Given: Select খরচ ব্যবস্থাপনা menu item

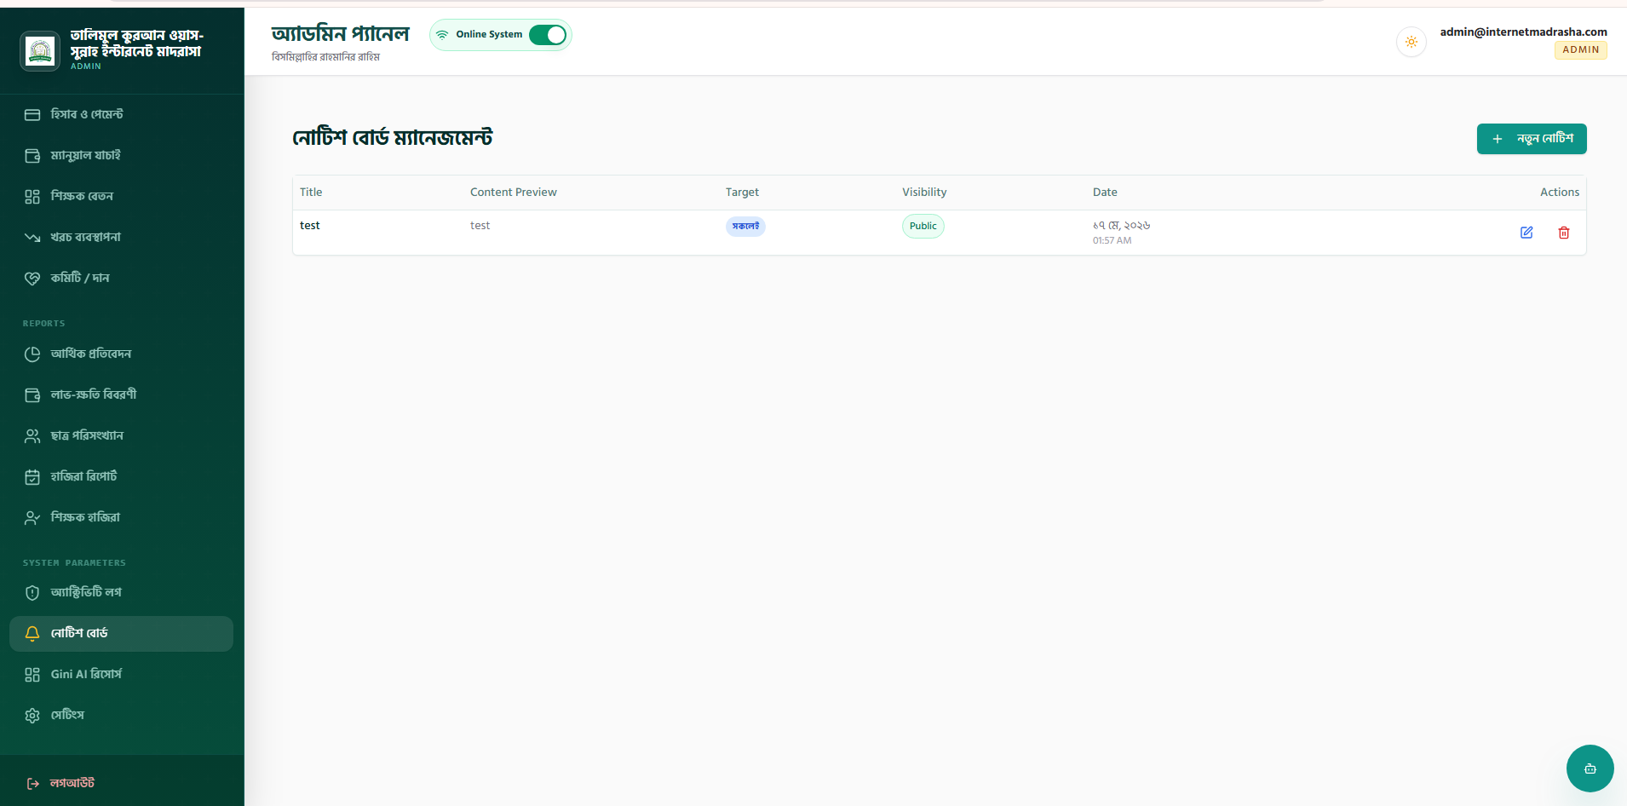Looking at the screenshot, I should pyautogui.click(x=121, y=237).
